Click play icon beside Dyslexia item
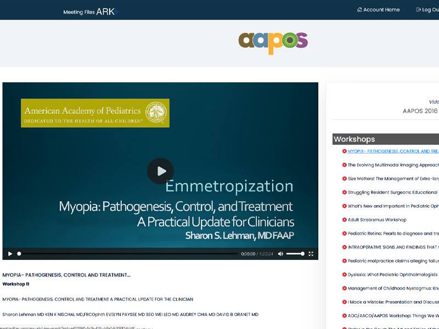Image resolution: width=439 pixels, height=329 pixels. point(345,275)
